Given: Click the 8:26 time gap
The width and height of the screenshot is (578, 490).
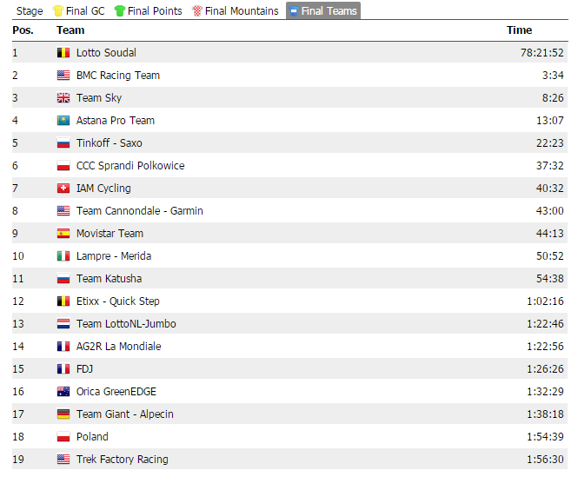Looking at the screenshot, I should [553, 97].
